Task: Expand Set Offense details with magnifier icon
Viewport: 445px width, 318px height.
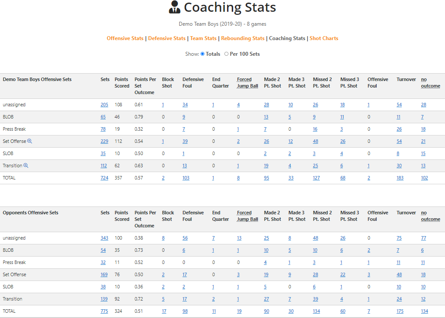Action: pyautogui.click(x=30, y=141)
